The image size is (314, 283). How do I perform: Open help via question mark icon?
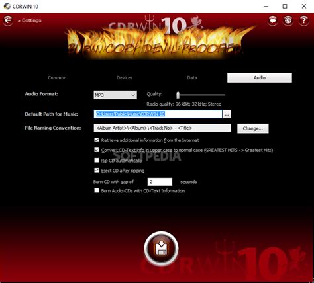[304, 20]
